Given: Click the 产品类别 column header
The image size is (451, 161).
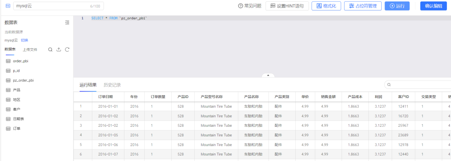Looking at the screenshot, I should point(281,97).
